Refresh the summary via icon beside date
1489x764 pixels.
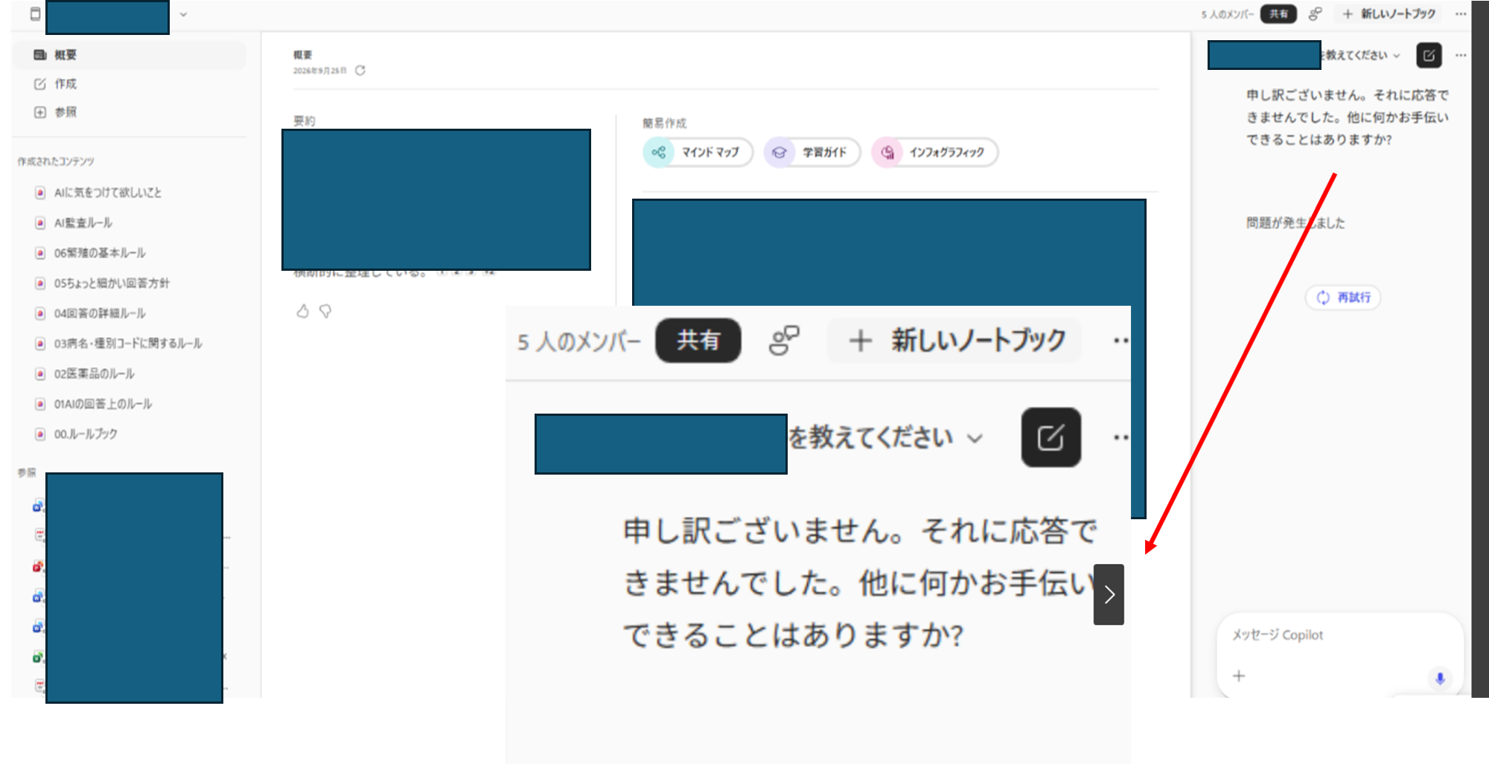tap(360, 71)
